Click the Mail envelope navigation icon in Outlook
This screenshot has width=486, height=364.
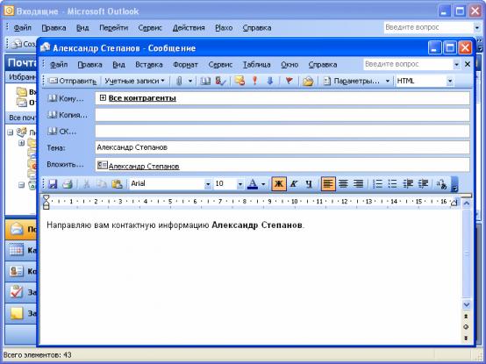click(16, 229)
